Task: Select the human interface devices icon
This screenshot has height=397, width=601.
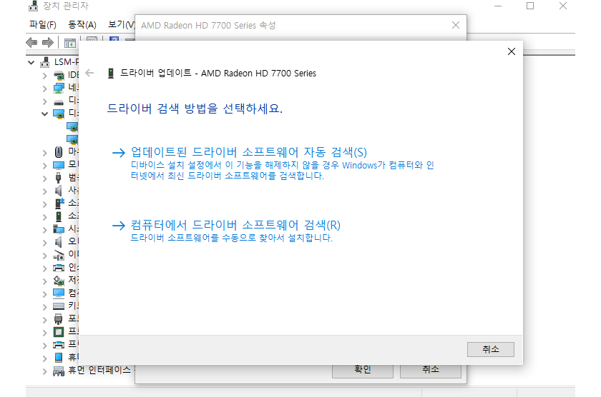Action: pos(59,371)
